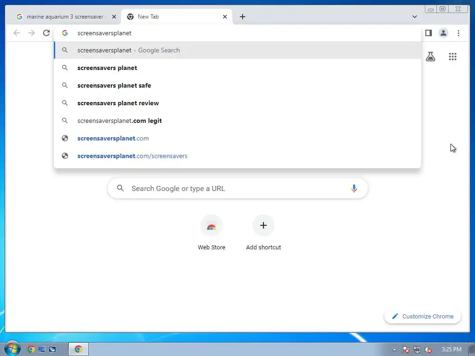Click the browser forward arrow
475x356 pixels.
click(x=32, y=33)
